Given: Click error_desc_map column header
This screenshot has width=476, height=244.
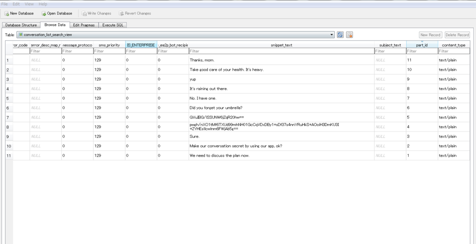Looking at the screenshot, I should pyautogui.click(x=46, y=45).
